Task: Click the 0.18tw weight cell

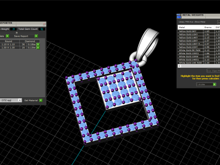Action: pyautogui.click(x=32, y=44)
